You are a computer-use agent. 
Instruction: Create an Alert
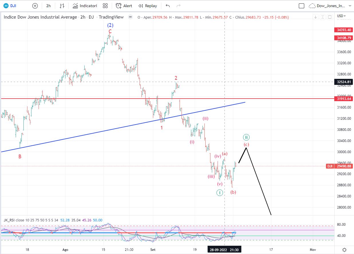[124, 6]
